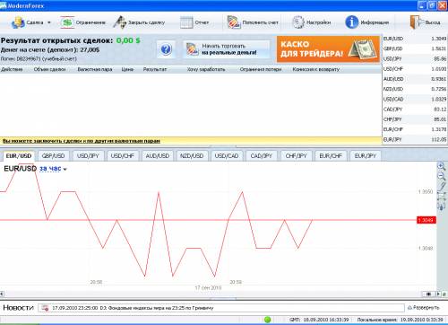
Task: Expand the Сделка dropdown arrow
Action: (49, 22)
